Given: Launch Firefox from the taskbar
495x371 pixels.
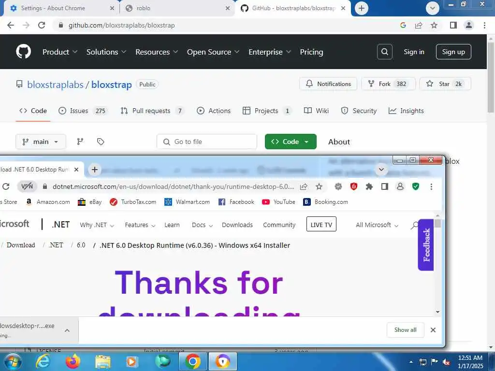Looking at the screenshot, I should point(73,361).
